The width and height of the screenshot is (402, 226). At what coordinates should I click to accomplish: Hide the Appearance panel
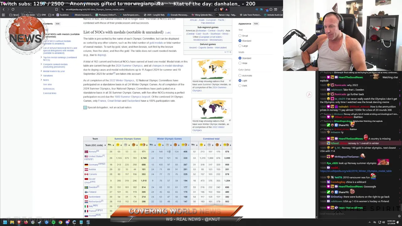click(256, 24)
